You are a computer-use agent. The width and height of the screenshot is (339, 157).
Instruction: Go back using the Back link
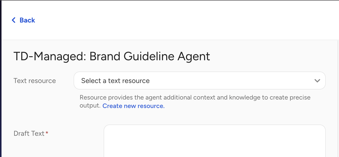23,20
